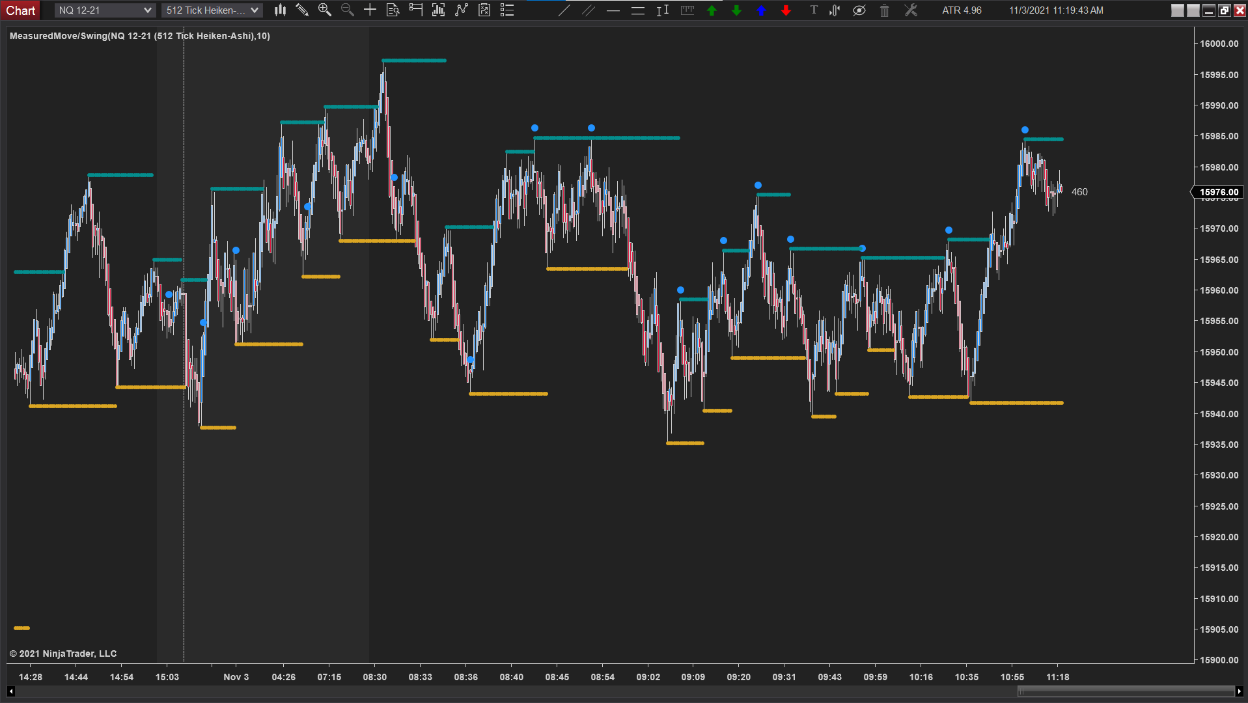Select the Text T drawing tool

(x=814, y=10)
